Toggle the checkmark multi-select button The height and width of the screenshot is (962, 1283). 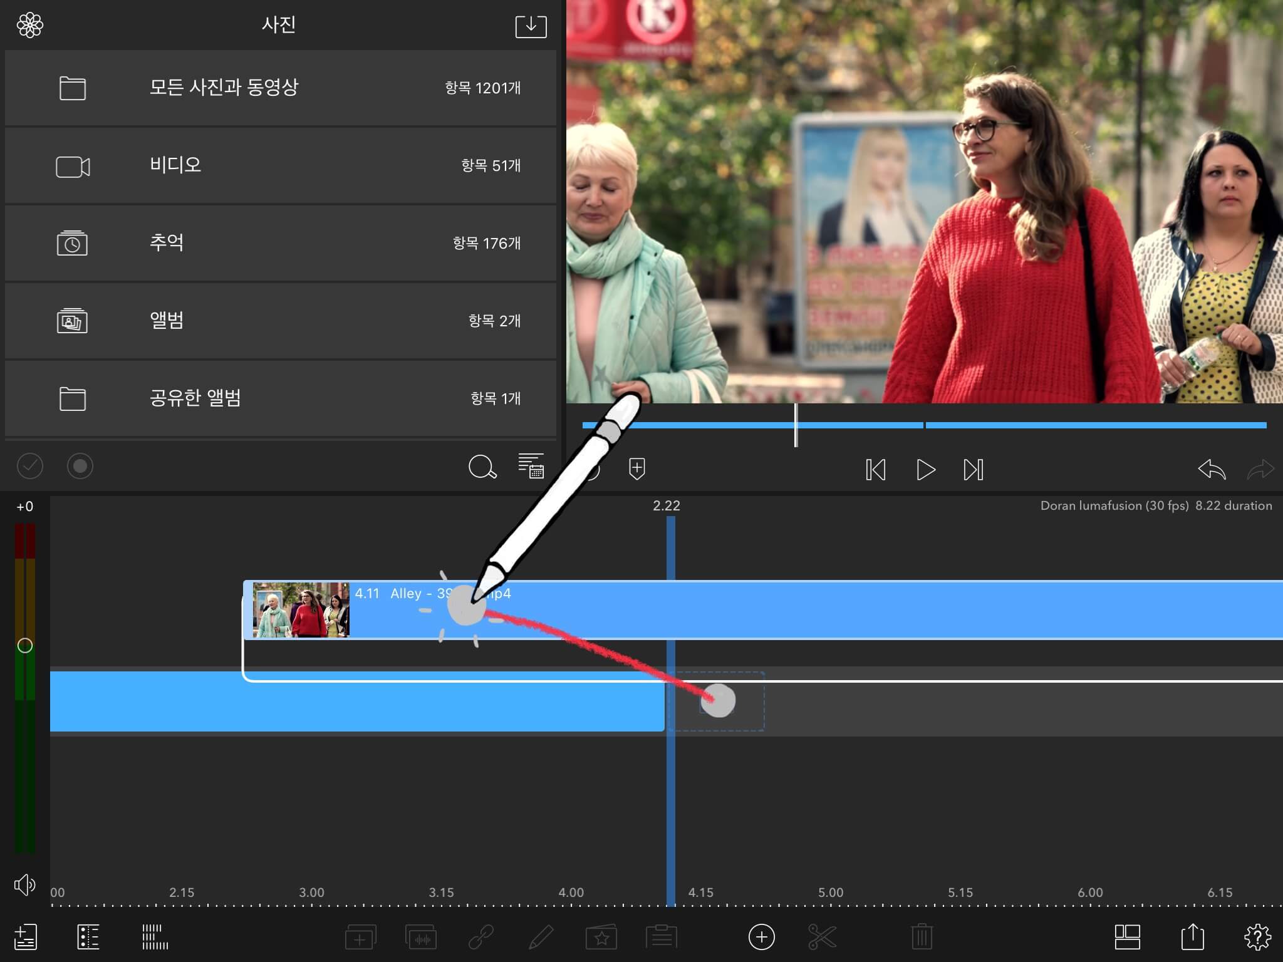coord(29,466)
